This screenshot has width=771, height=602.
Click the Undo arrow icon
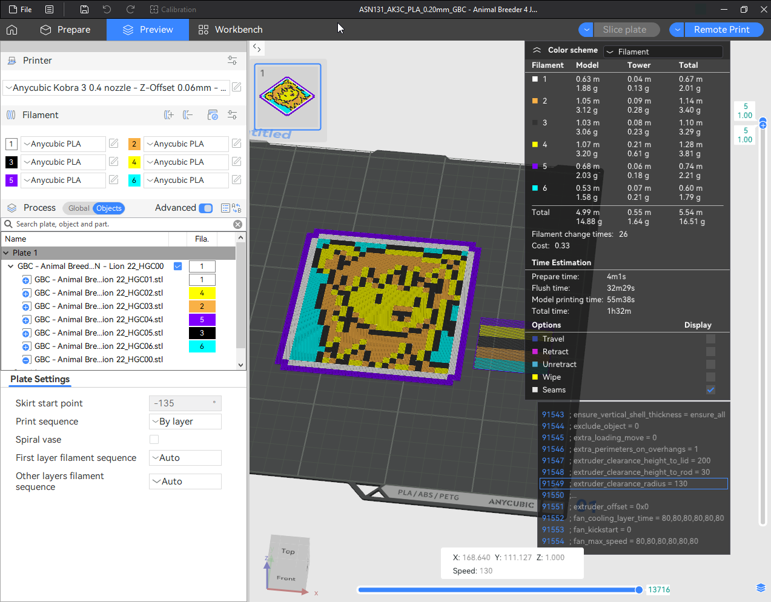[107, 10]
